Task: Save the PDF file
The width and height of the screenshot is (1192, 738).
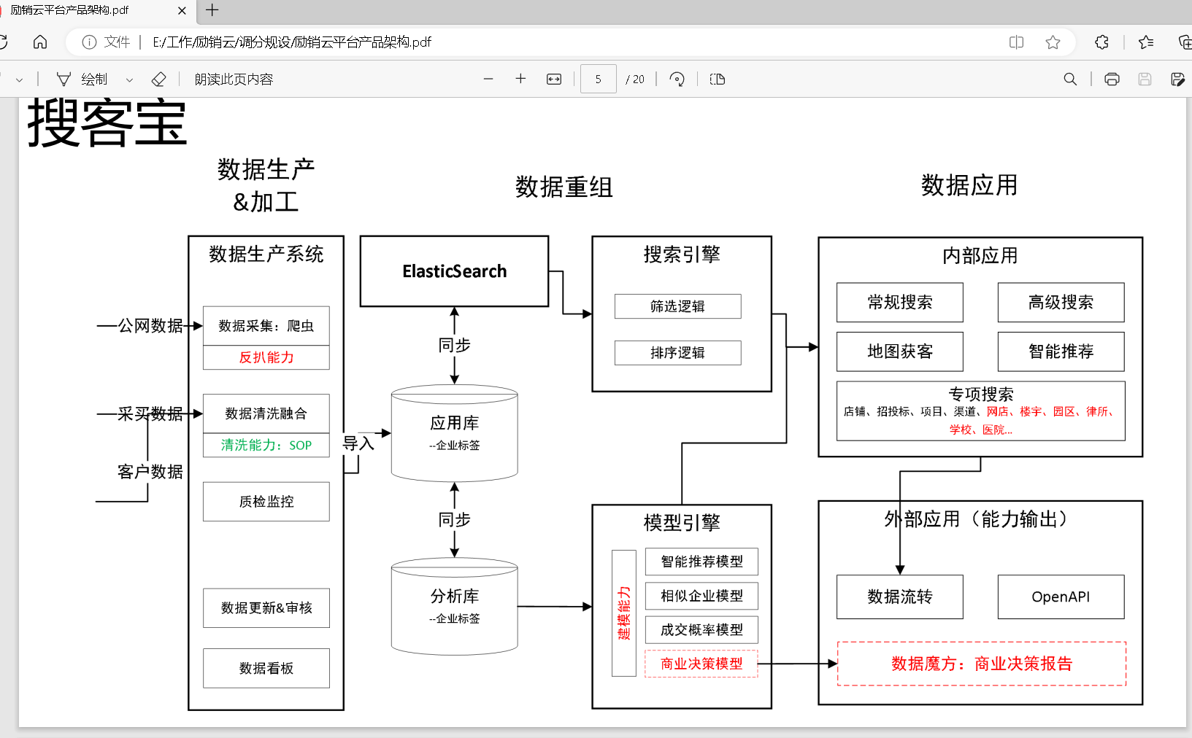Action: (x=1145, y=79)
